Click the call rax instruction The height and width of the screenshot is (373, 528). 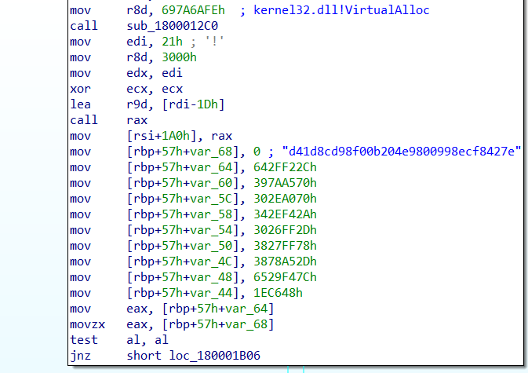(x=109, y=120)
